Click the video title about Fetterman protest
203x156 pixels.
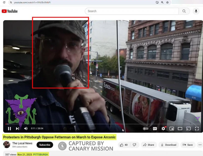(x=59, y=137)
